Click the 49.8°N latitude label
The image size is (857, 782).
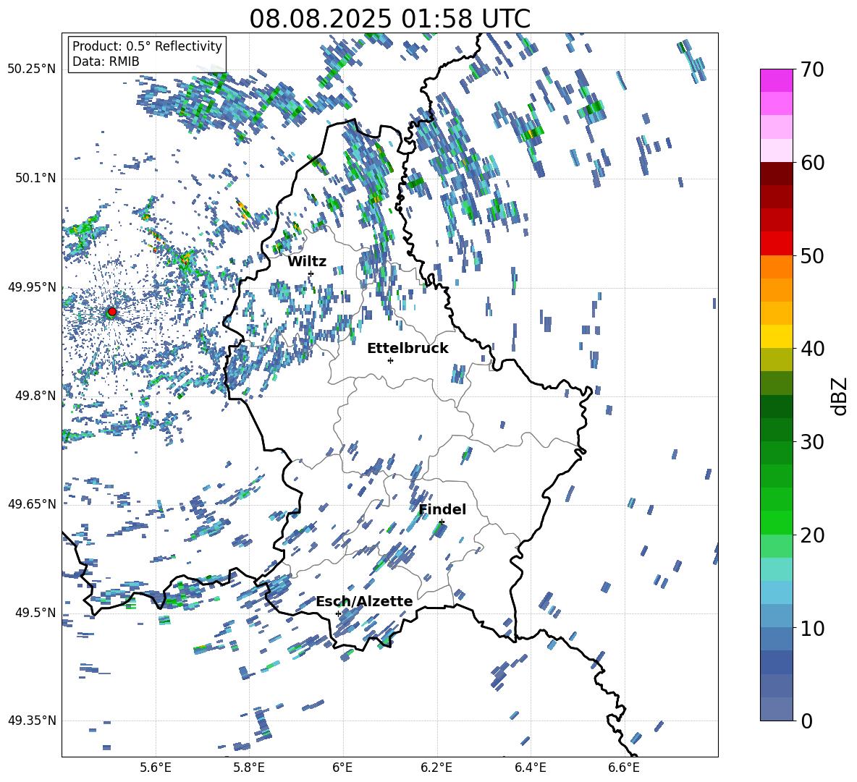[35, 396]
